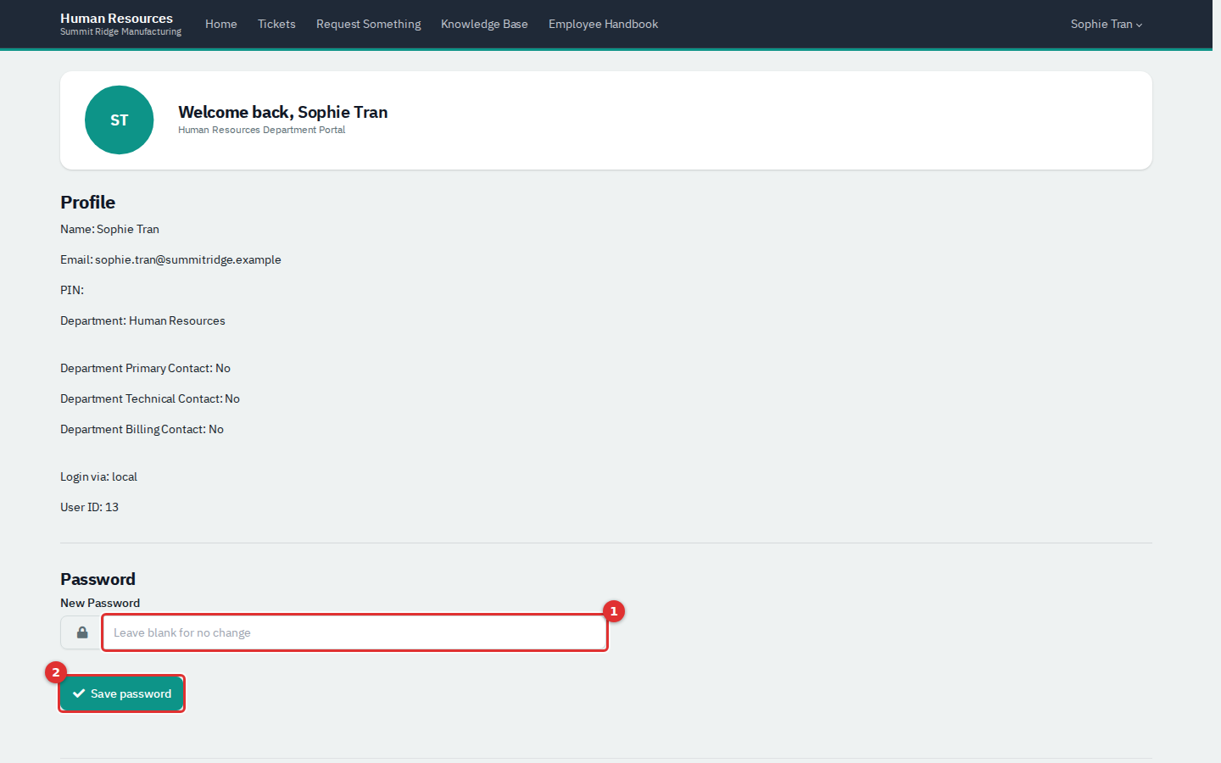Image resolution: width=1221 pixels, height=763 pixels.
Task: Click the 'Name: Sophie Tran' line
Action: pos(109,229)
